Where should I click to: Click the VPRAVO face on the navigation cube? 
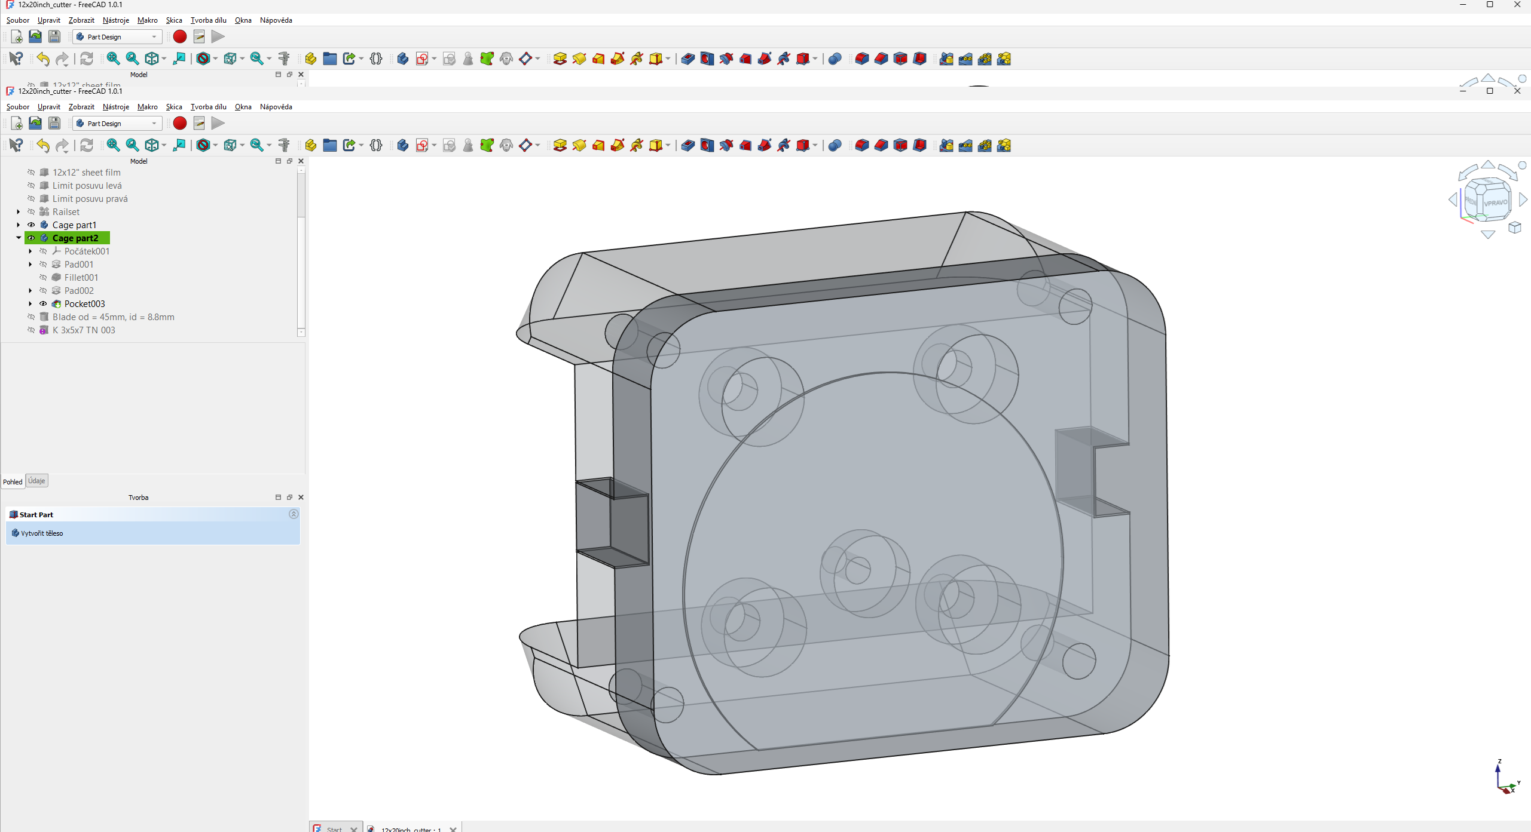[x=1495, y=203]
